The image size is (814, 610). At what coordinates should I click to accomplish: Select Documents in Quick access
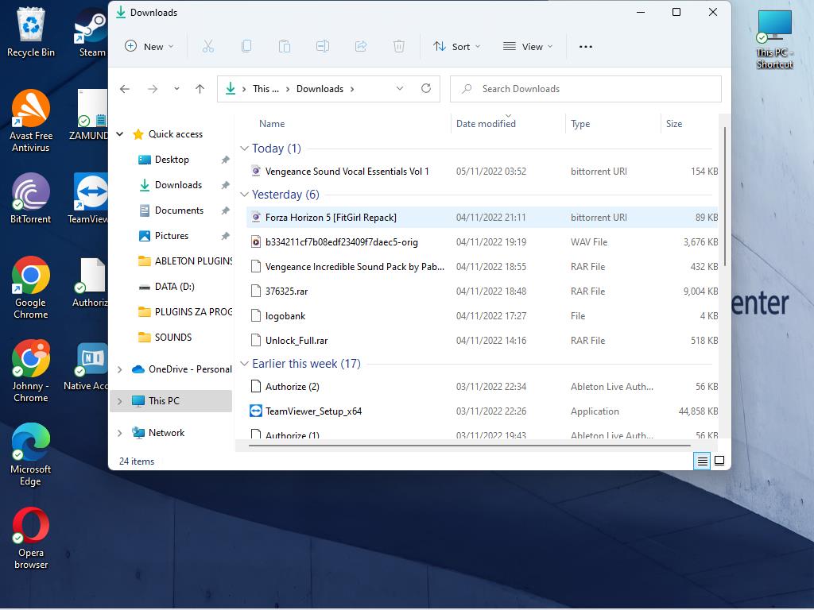pyautogui.click(x=179, y=210)
